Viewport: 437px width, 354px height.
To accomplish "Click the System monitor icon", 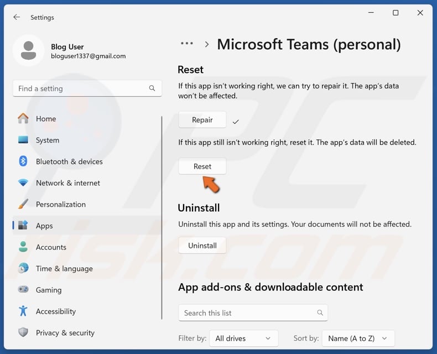I will click(23, 139).
